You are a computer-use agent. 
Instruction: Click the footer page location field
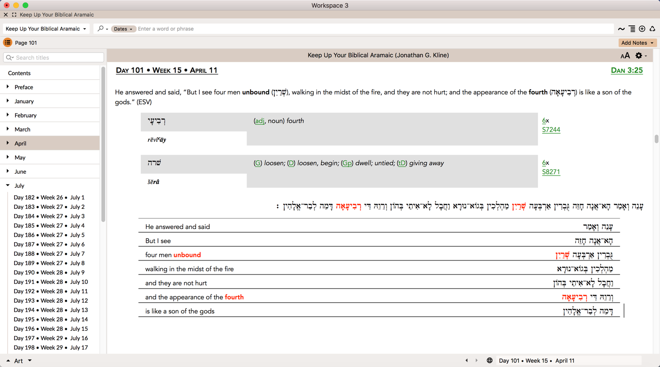(x=569, y=360)
